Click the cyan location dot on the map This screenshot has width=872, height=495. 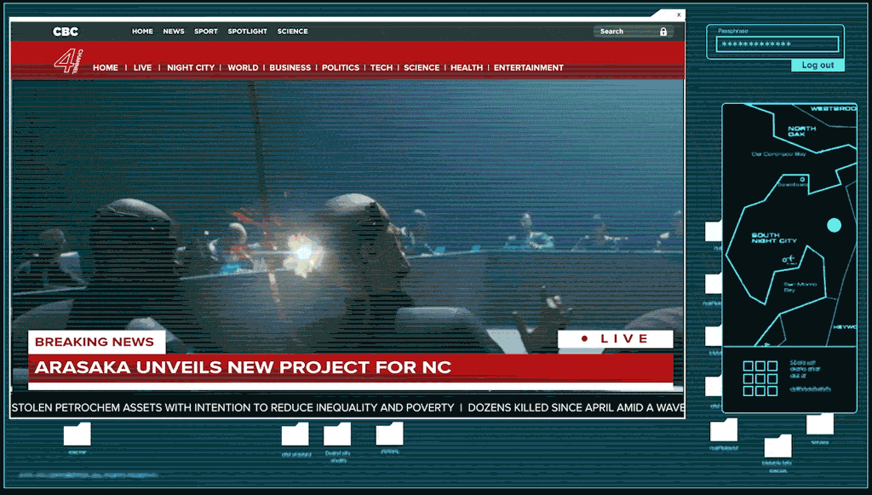point(834,225)
